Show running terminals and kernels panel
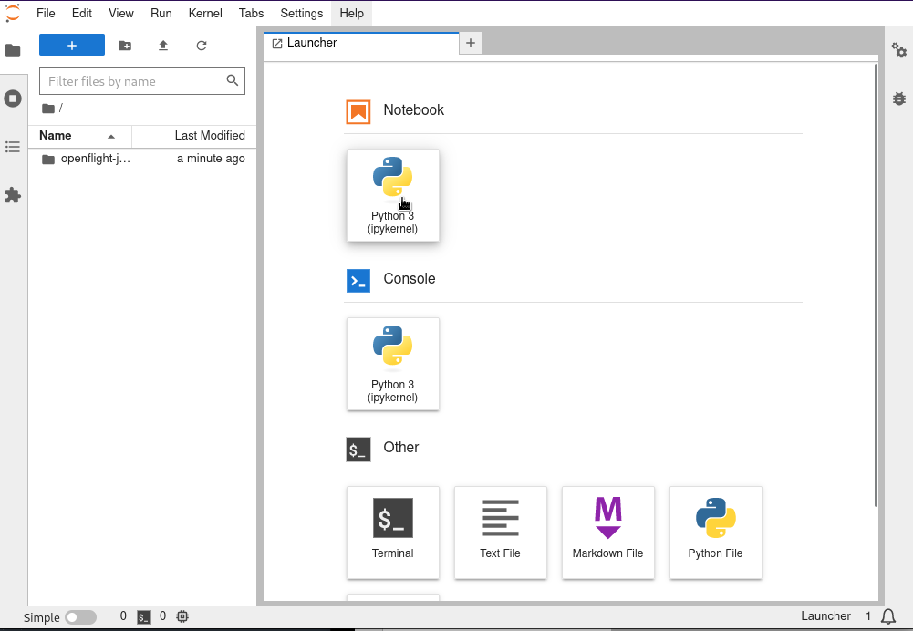The width and height of the screenshot is (913, 631). click(13, 98)
